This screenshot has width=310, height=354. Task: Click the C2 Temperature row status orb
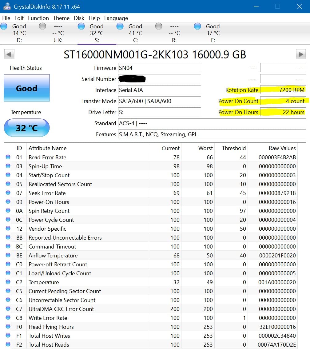(8, 282)
